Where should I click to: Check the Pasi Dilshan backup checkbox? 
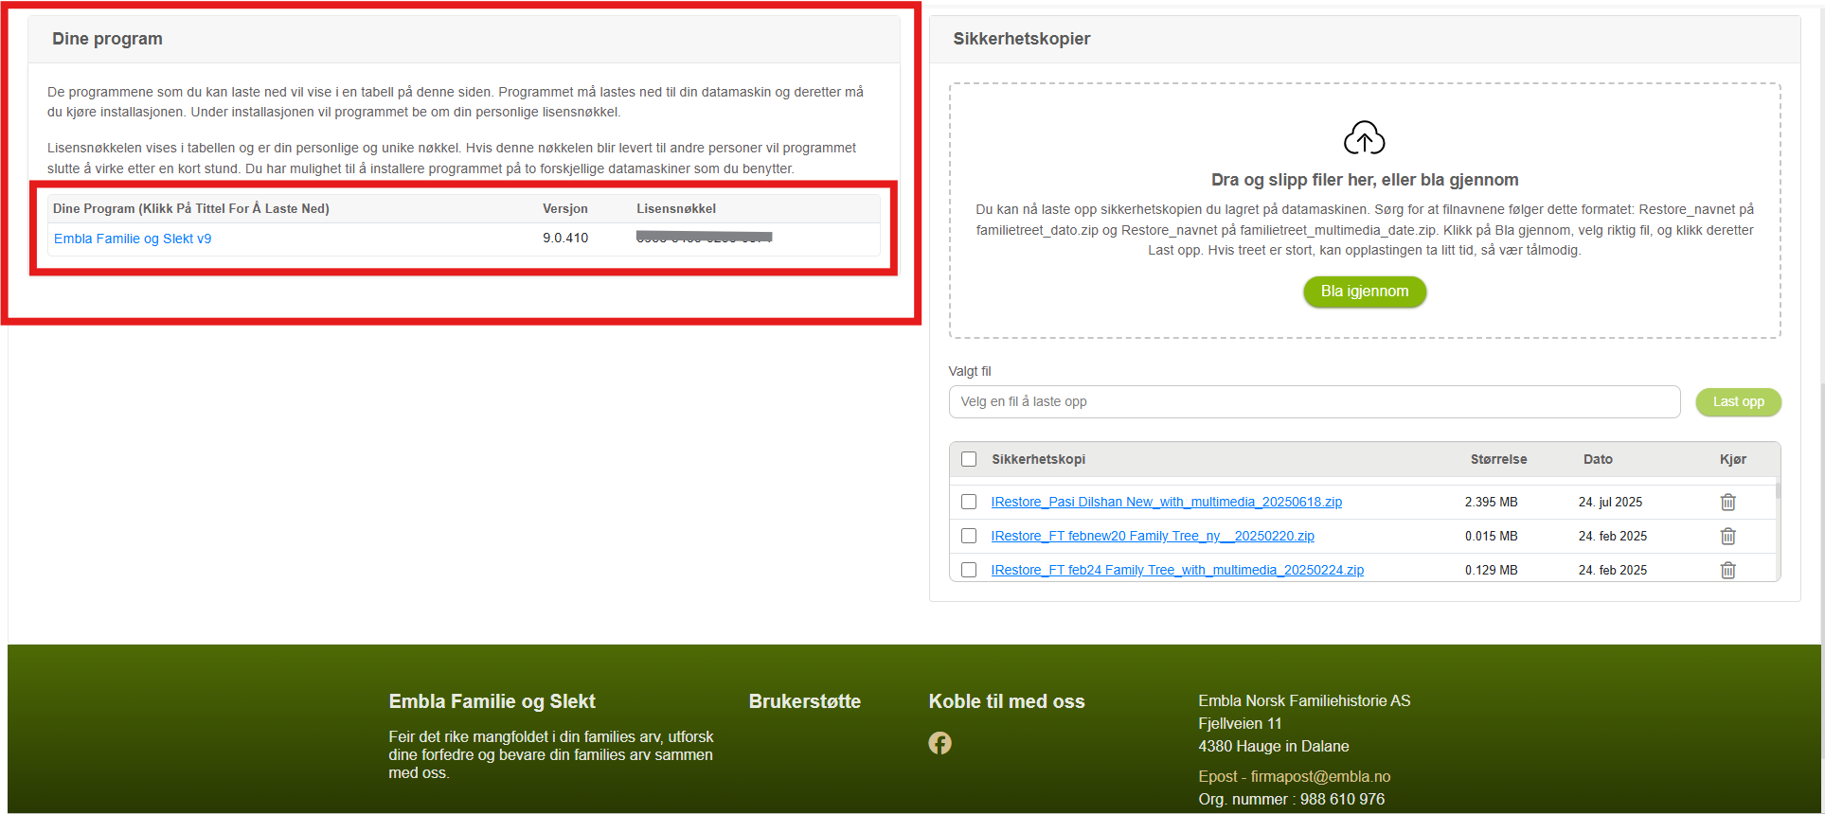pos(969,502)
